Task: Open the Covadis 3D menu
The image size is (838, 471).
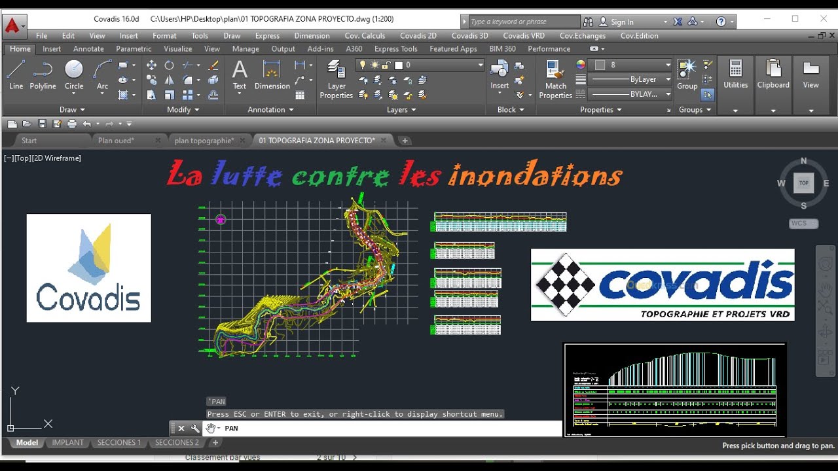Action: tap(469, 36)
